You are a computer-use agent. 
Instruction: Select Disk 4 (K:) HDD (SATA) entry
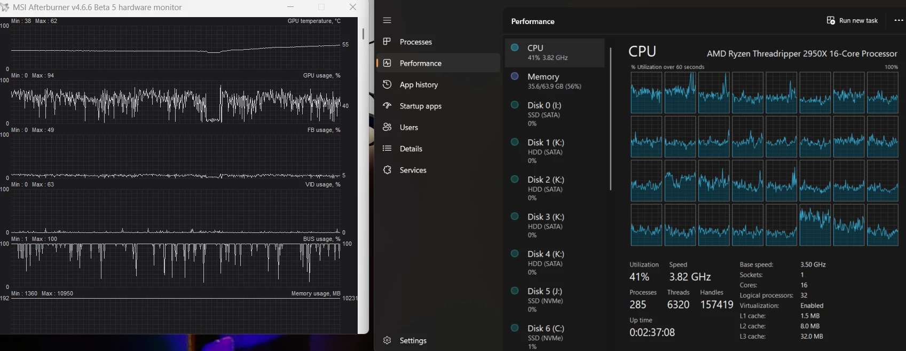click(x=555, y=262)
